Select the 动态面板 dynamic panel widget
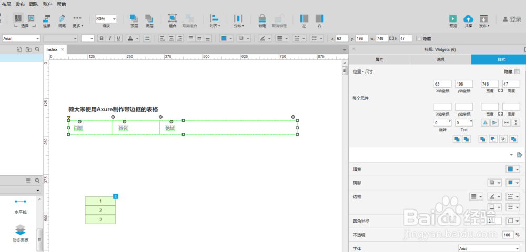Image resolution: width=526 pixels, height=252 pixels. point(21,233)
